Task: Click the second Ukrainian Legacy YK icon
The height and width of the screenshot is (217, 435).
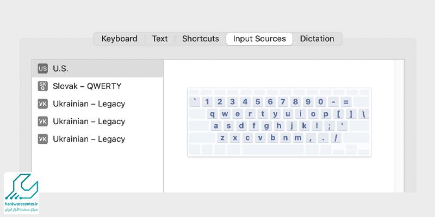Action: click(42, 122)
